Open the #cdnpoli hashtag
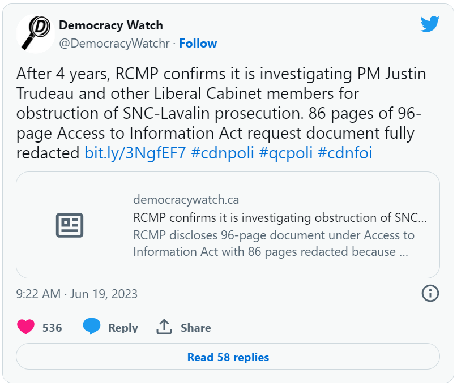Screen dimensions: 457x386 223,153
